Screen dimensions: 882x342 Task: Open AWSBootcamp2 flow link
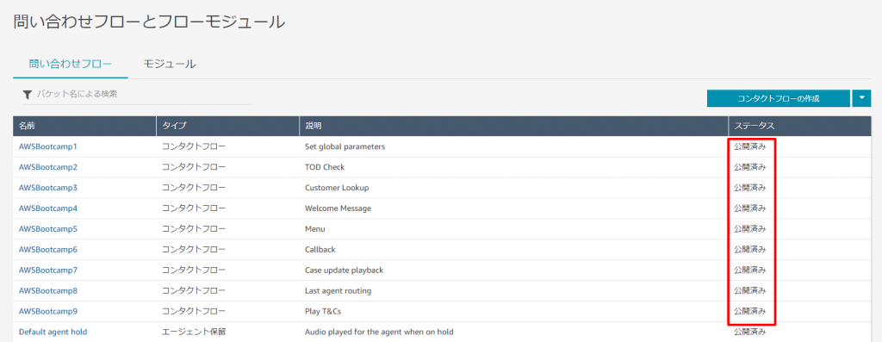(48, 167)
